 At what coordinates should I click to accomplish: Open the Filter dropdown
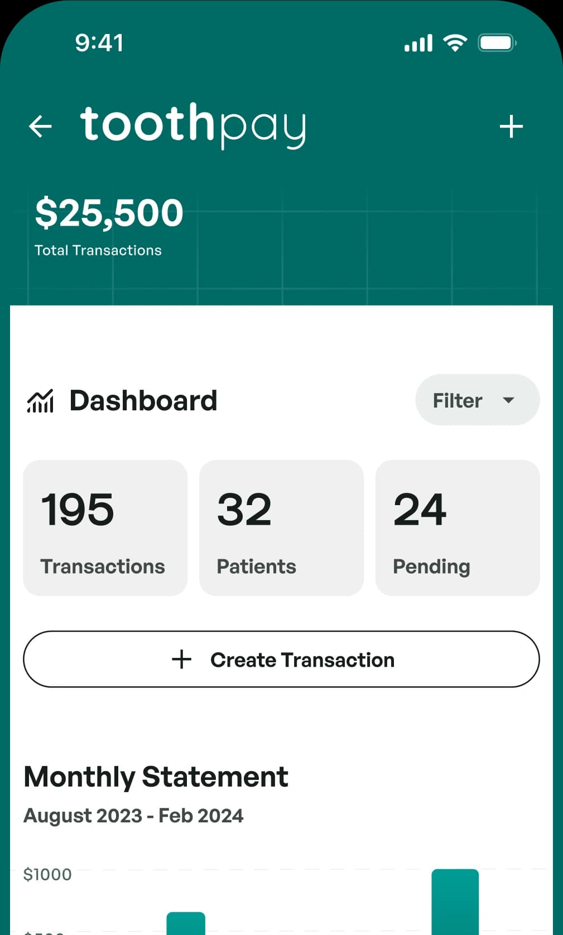(x=477, y=400)
